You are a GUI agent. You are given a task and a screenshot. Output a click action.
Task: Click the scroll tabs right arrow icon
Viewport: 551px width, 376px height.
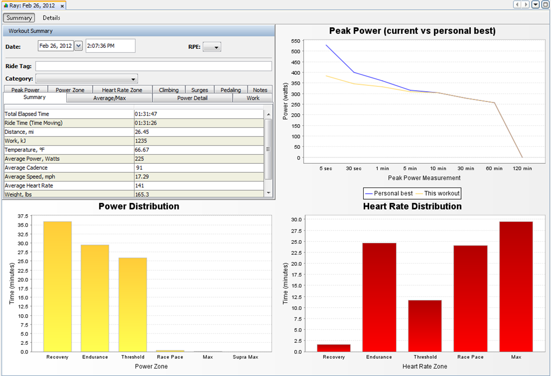[x=525, y=4]
